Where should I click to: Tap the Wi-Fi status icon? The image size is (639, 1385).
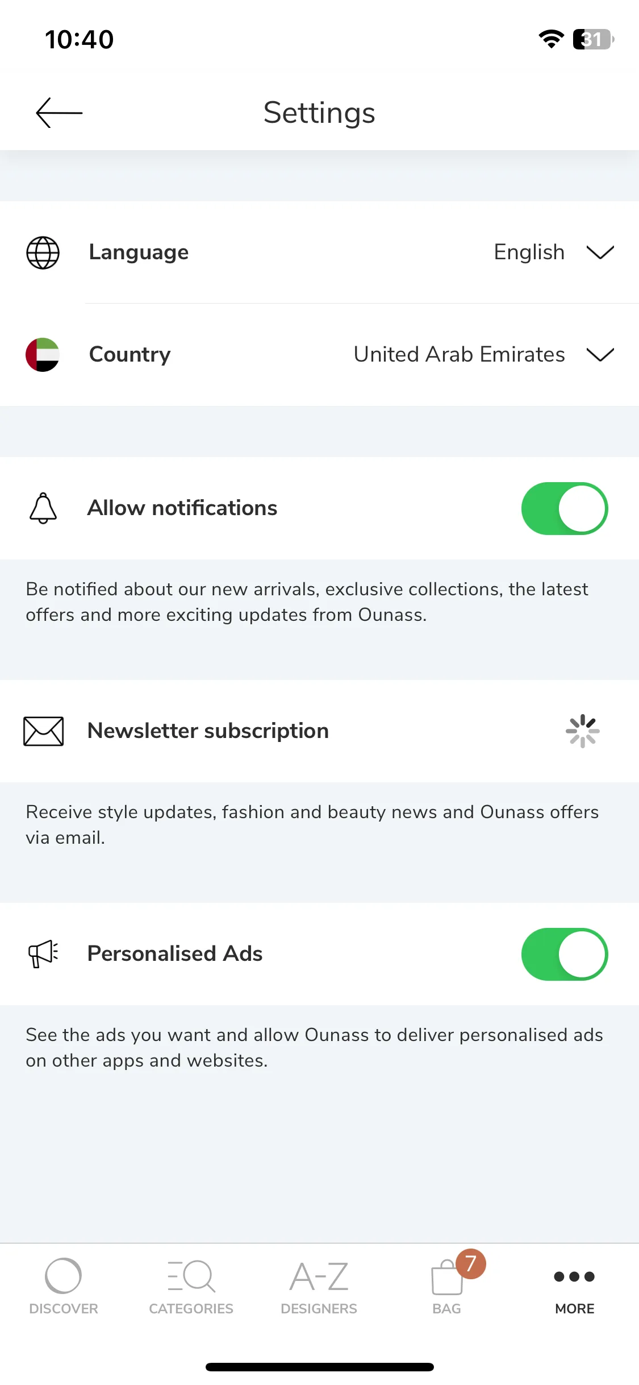click(x=551, y=39)
